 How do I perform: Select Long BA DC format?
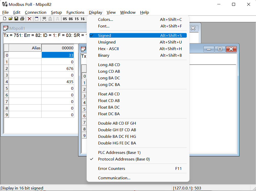pyautogui.click(x=138, y=78)
